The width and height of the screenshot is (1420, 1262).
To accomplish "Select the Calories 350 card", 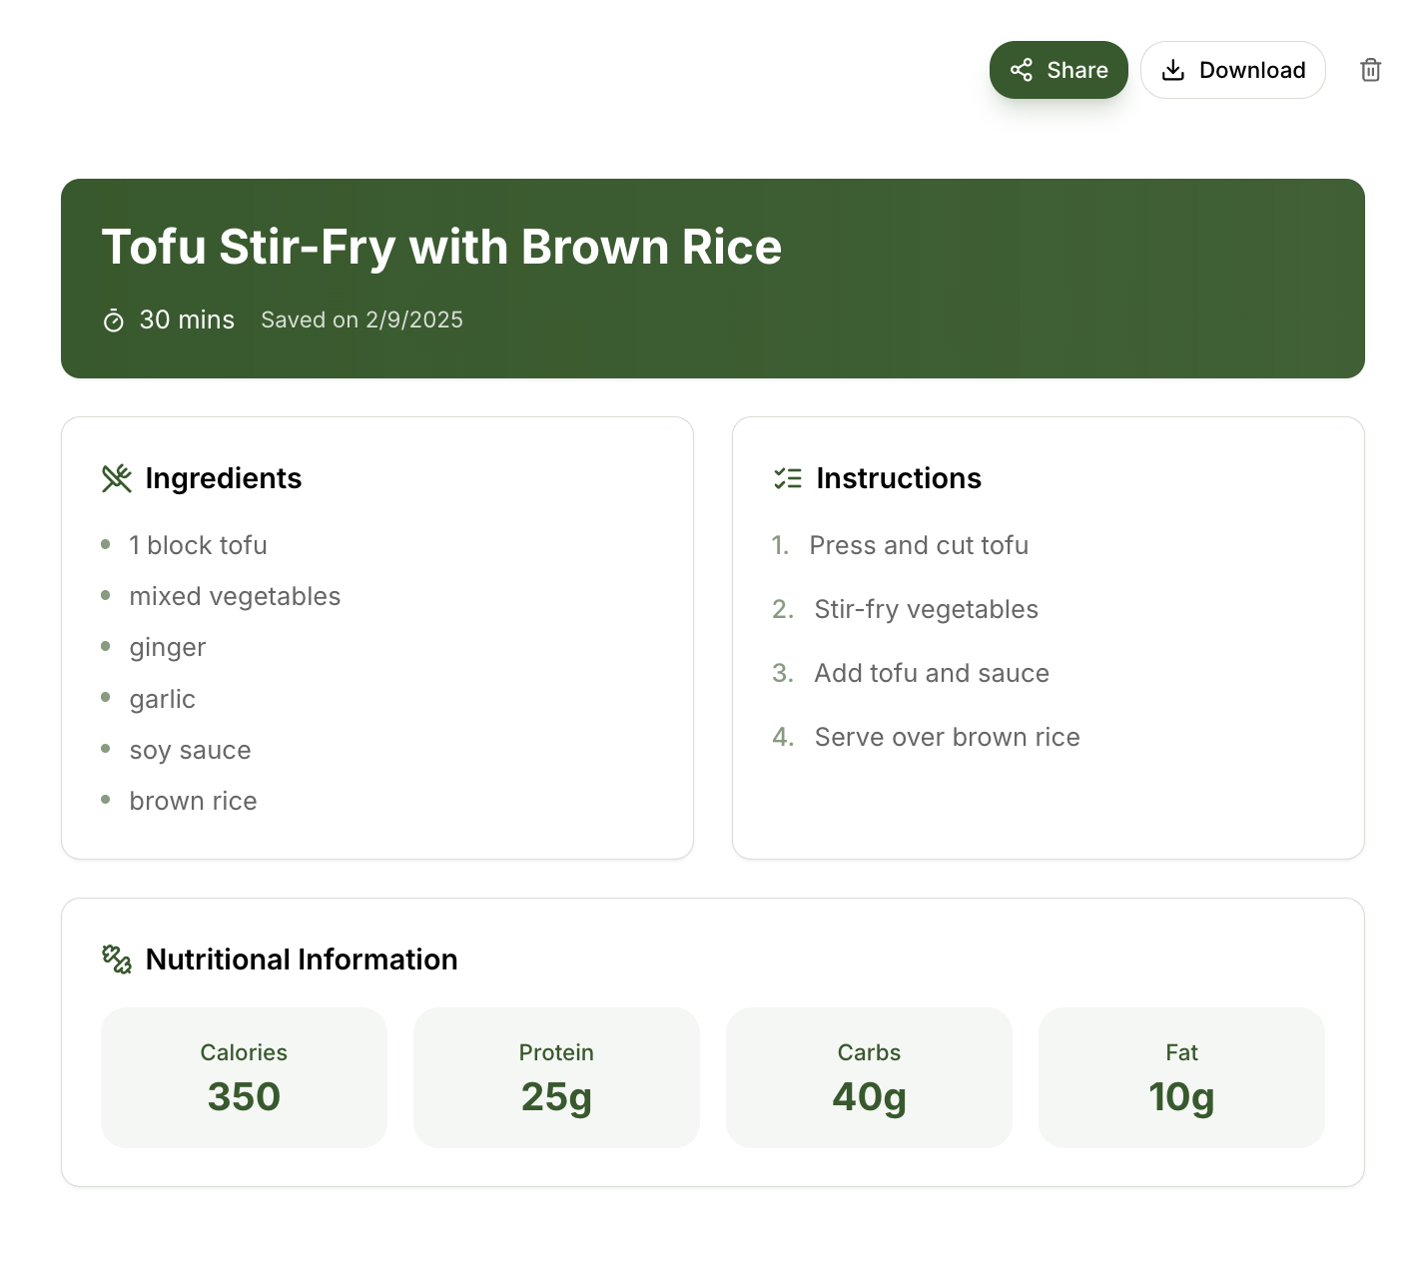I will click(x=244, y=1077).
